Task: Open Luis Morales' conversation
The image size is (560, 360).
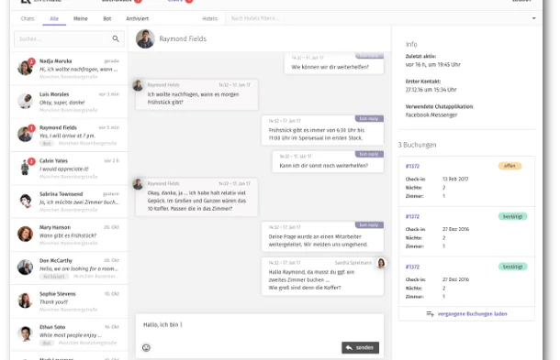Action: click(69, 102)
